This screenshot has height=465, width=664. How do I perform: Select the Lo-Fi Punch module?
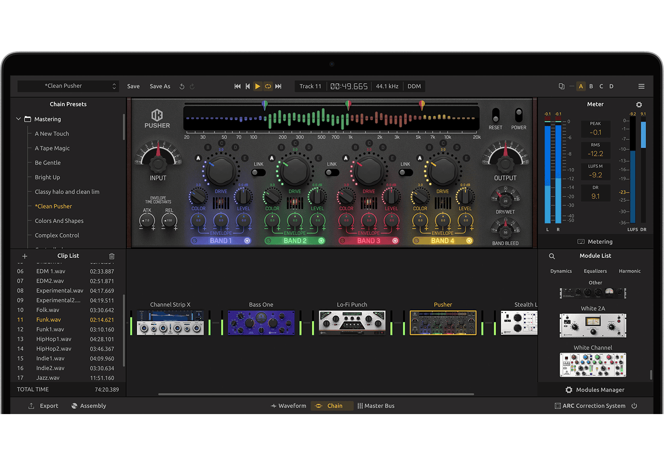tap(352, 322)
